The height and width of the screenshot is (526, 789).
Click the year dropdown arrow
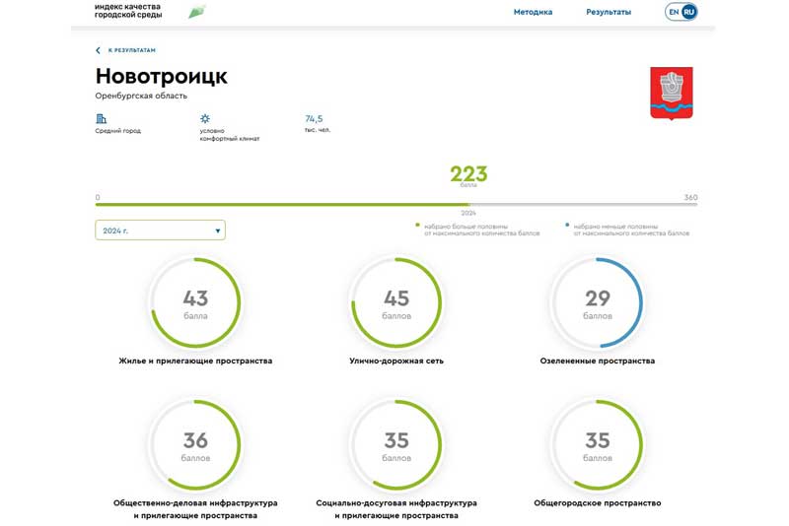coord(217,230)
